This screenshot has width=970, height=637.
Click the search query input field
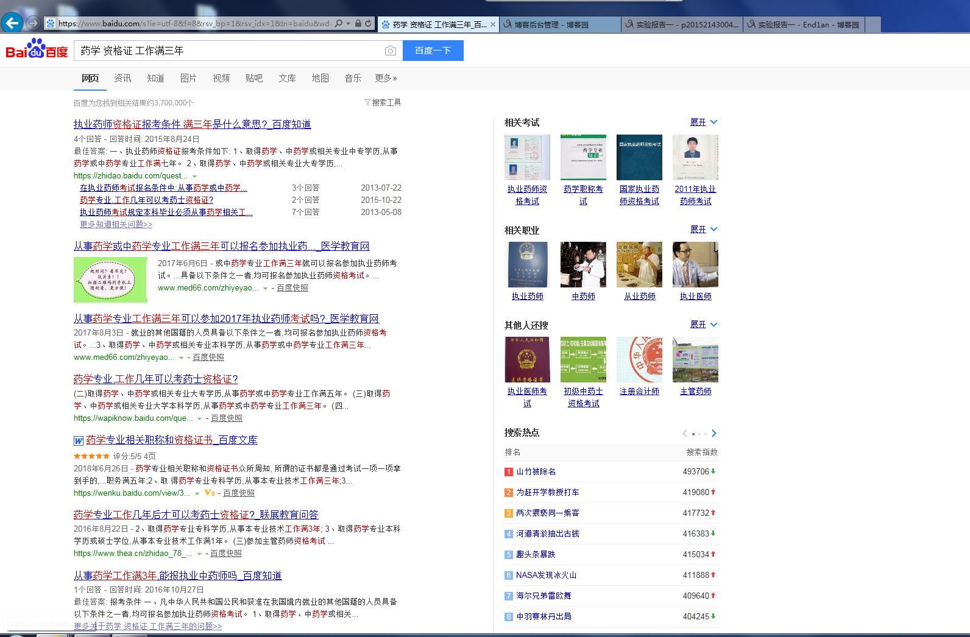coord(230,51)
